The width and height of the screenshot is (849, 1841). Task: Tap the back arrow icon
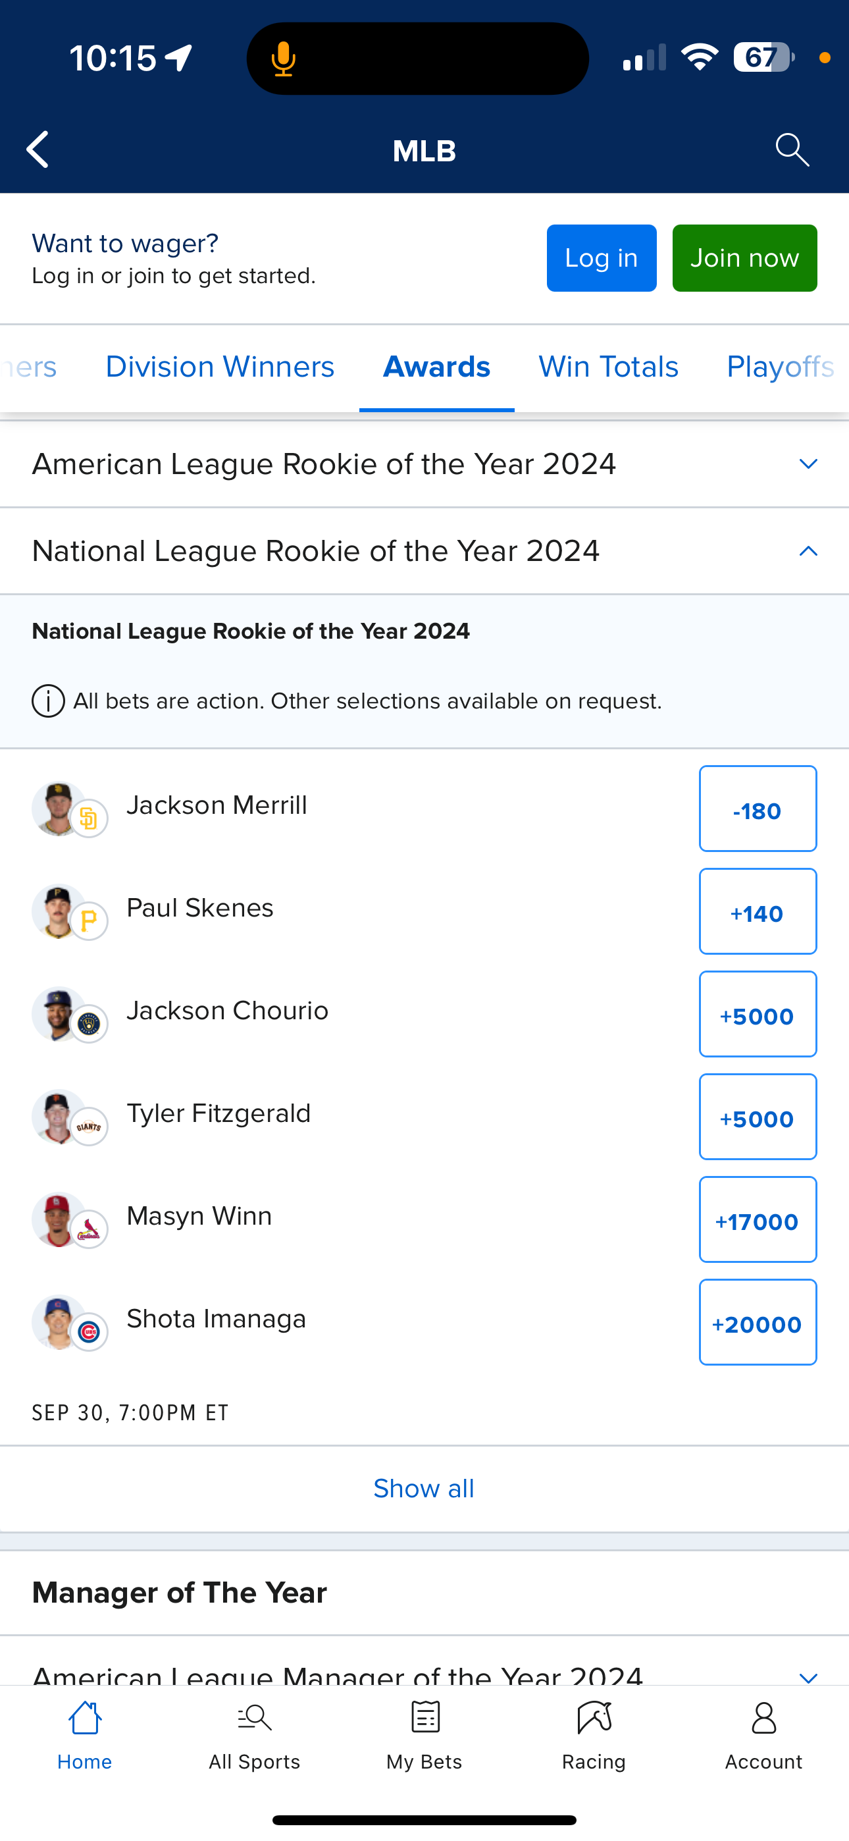[38, 150]
